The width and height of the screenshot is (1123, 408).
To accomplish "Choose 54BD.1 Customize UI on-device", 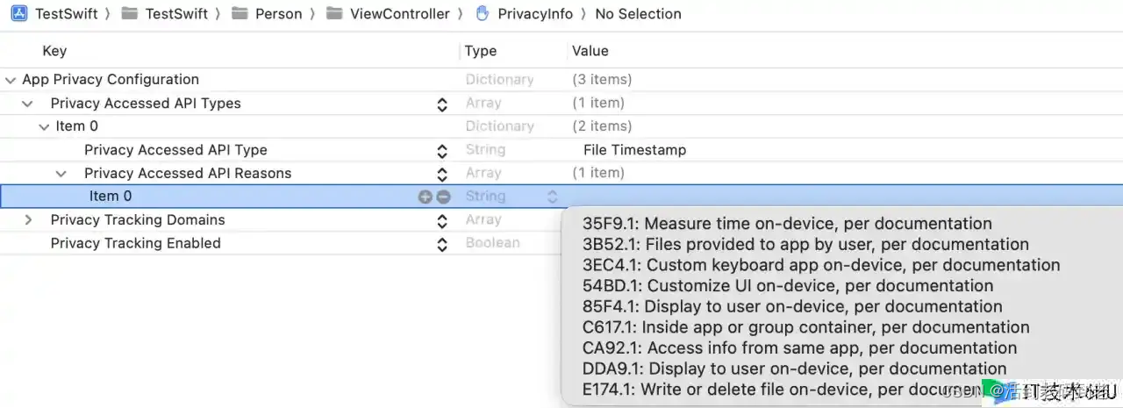I will pyautogui.click(x=788, y=286).
